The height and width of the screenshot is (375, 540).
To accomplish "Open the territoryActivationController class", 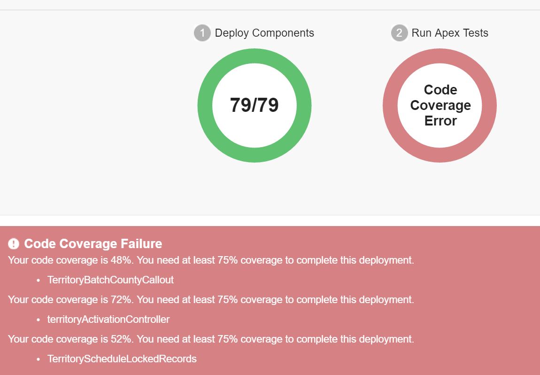I will tap(108, 320).
